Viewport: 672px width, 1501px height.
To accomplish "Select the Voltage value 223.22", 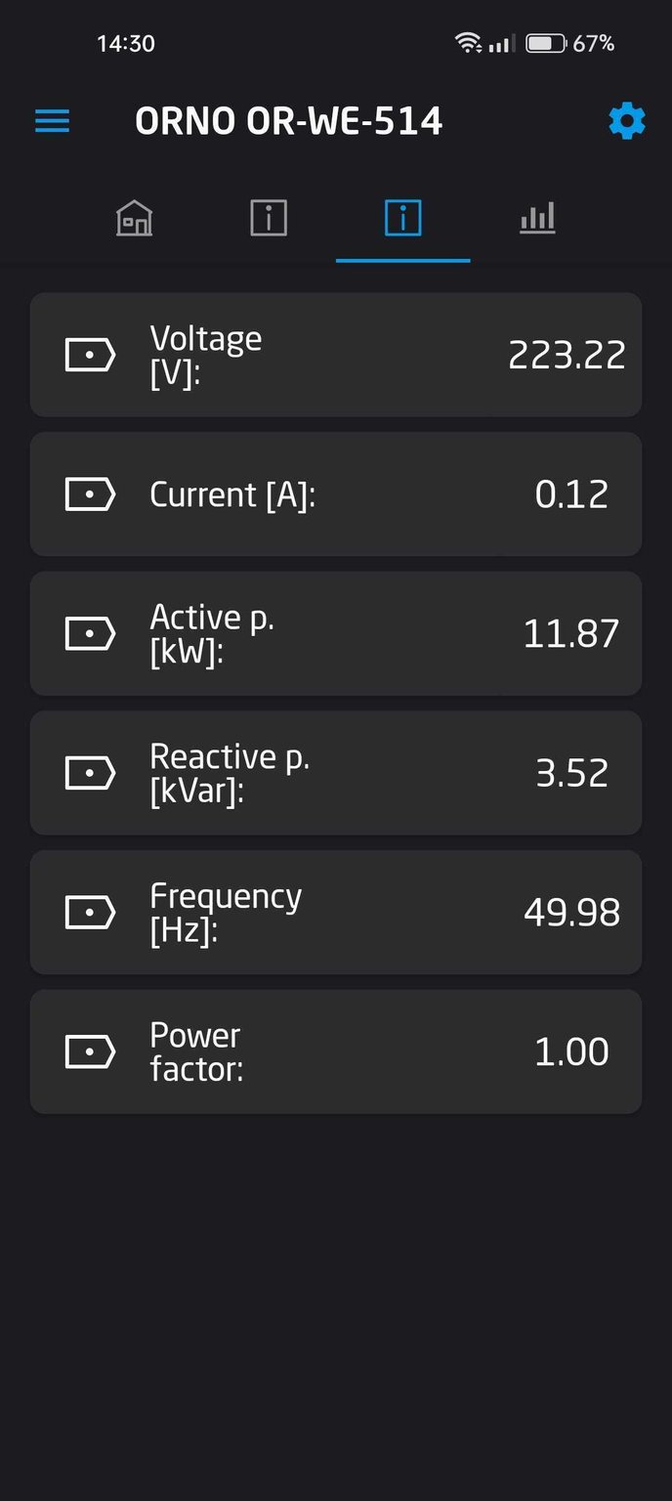I will pyautogui.click(x=567, y=355).
